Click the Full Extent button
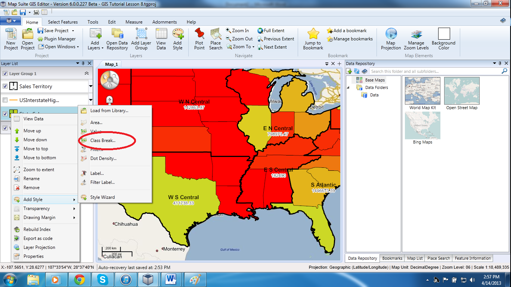Image resolution: width=511 pixels, height=287 pixels. pyautogui.click(x=271, y=31)
